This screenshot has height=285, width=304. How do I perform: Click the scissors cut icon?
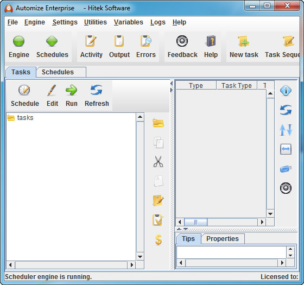pos(158,162)
